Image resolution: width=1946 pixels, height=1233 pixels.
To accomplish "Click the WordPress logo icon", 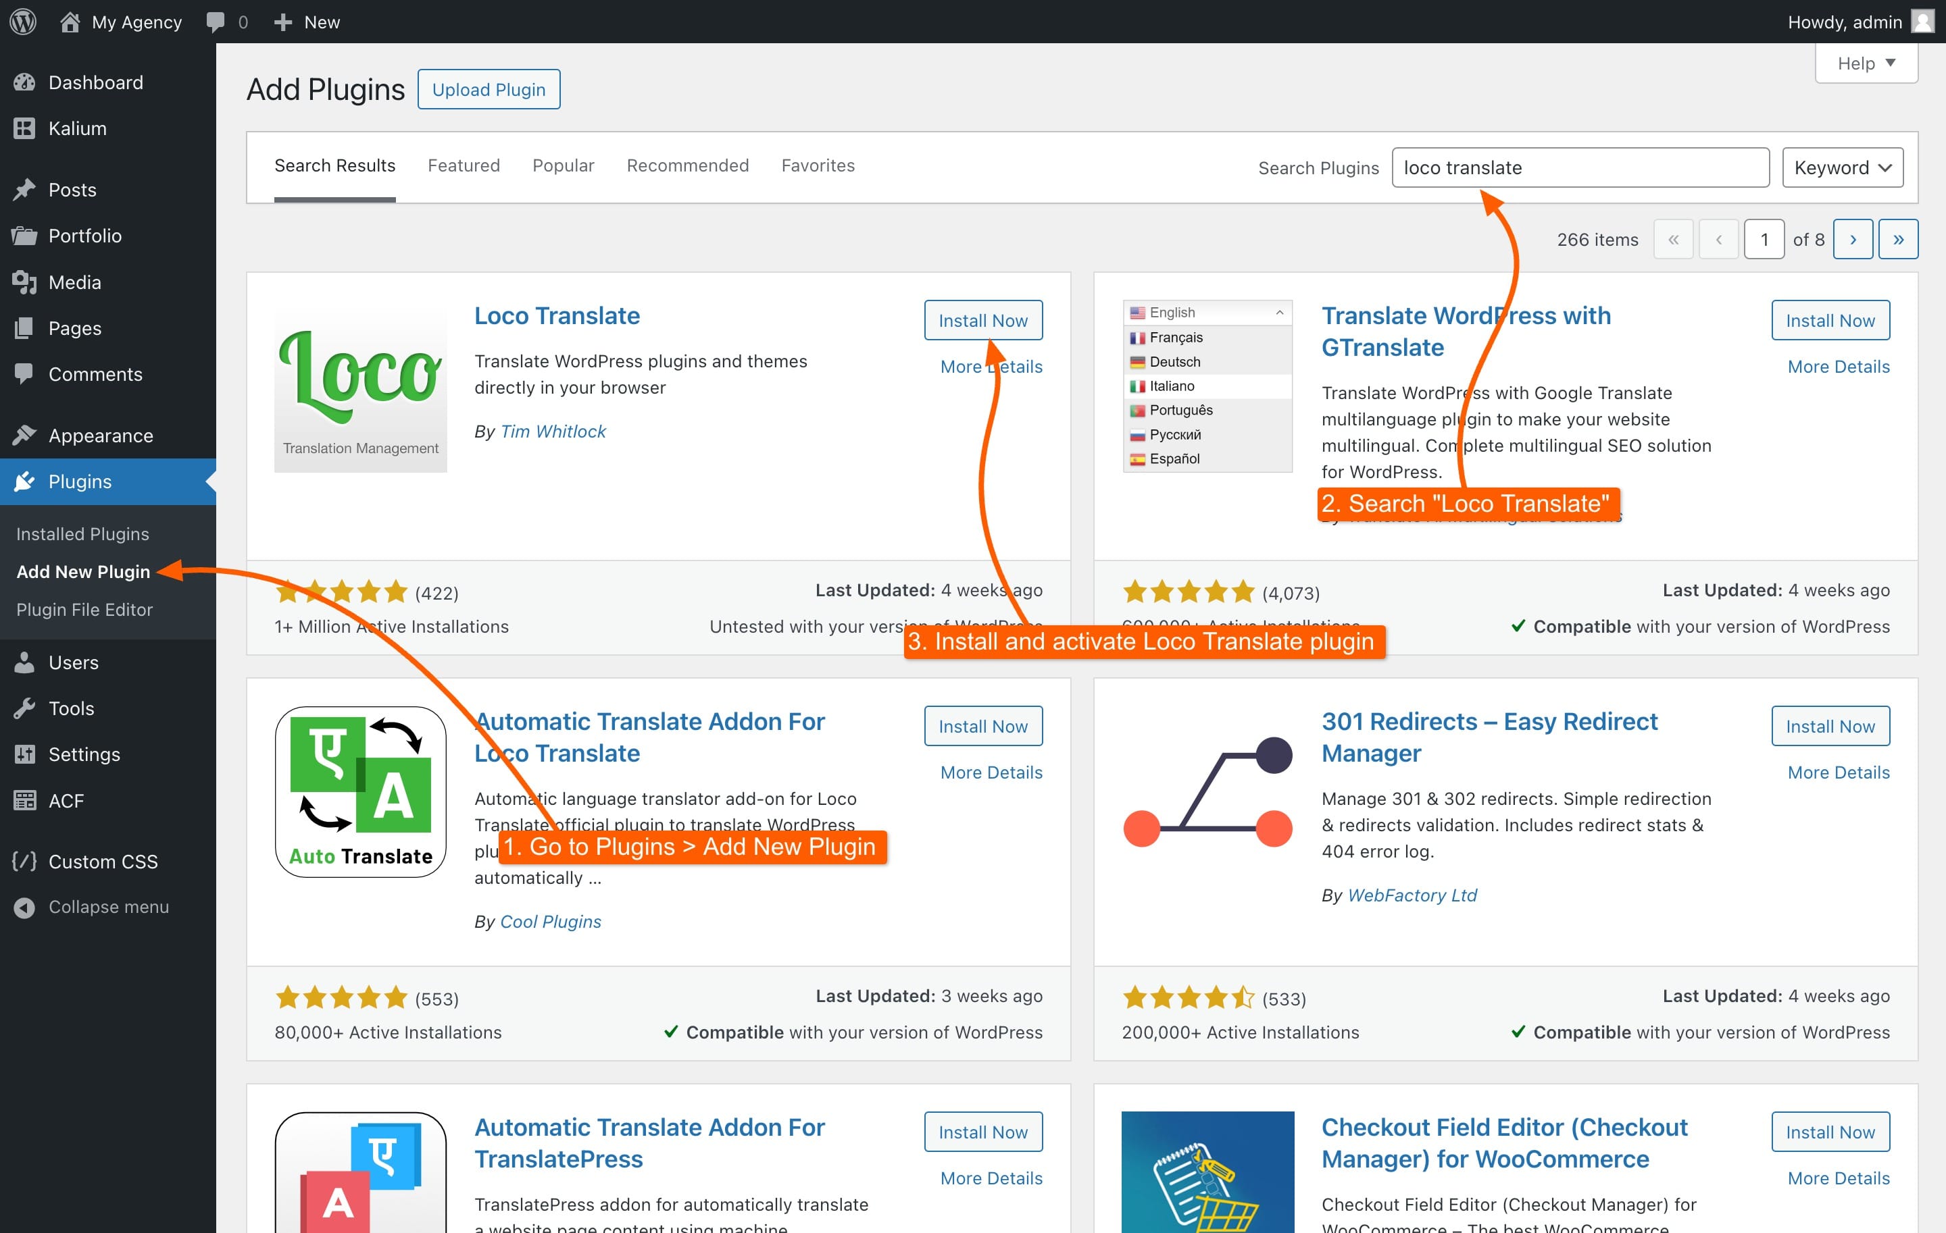I will point(22,22).
